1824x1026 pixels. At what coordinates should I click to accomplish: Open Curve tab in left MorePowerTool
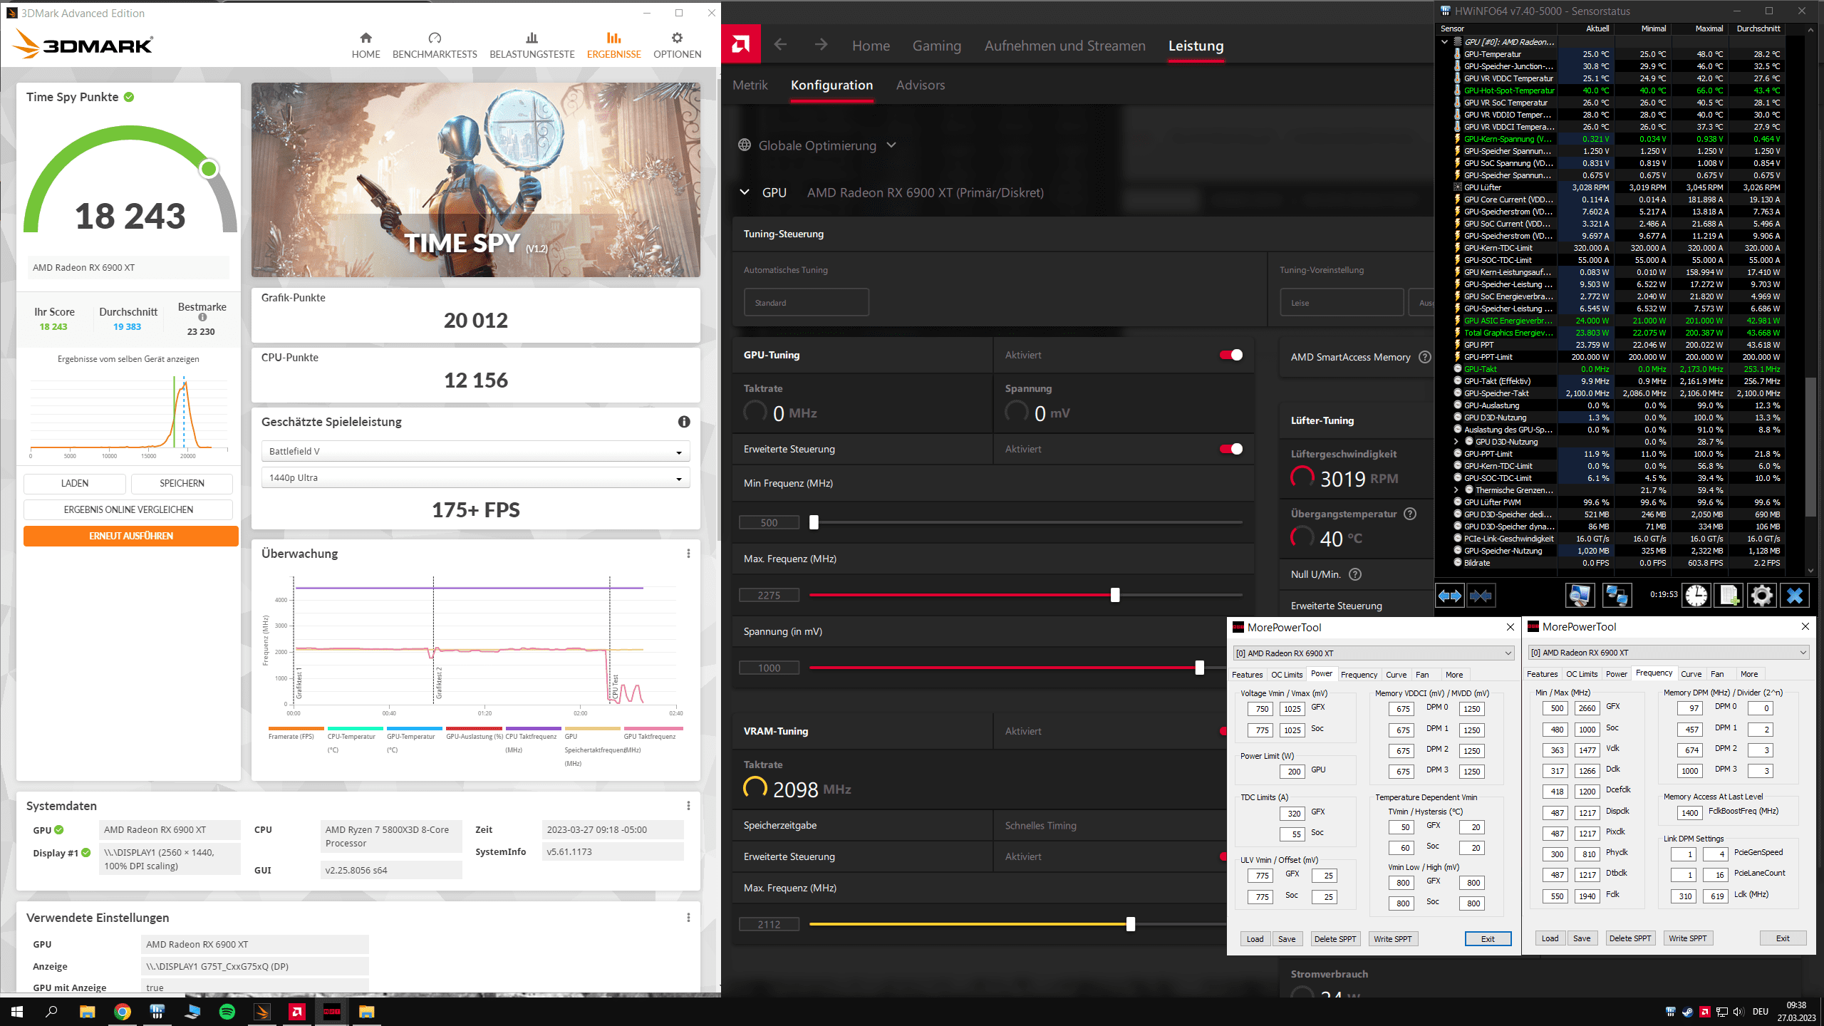click(1396, 675)
